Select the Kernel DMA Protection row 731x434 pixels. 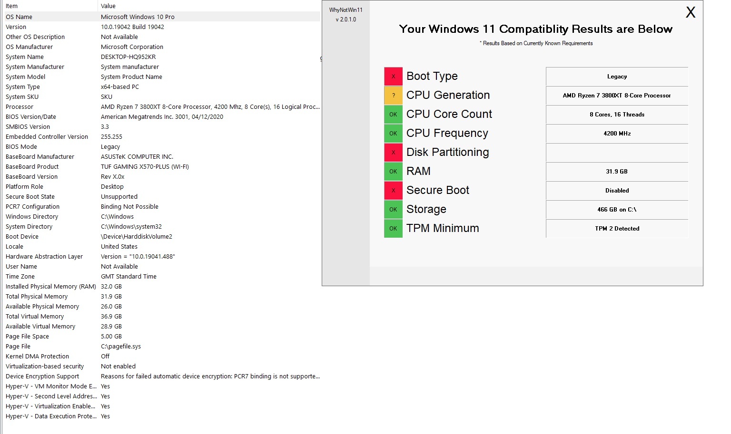coord(161,356)
